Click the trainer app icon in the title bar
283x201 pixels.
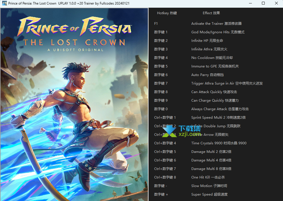[4, 3]
